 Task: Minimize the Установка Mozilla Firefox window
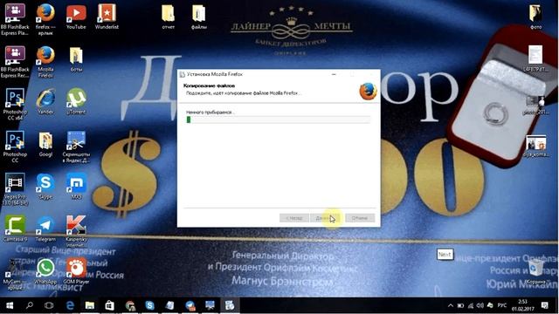[334, 74]
